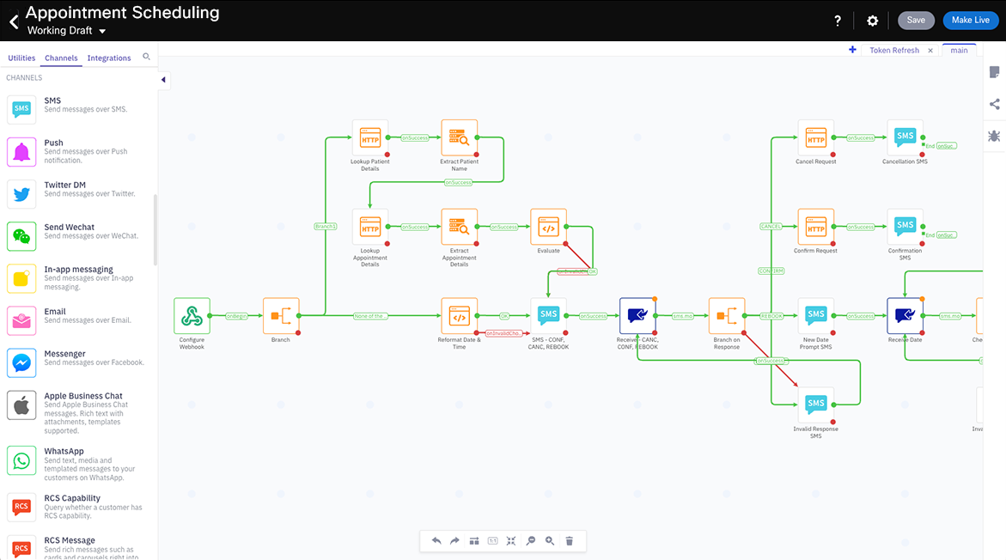Zoom in on the flow canvas
Viewport: 1006px width, 560px height.
click(x=550, y=540)
